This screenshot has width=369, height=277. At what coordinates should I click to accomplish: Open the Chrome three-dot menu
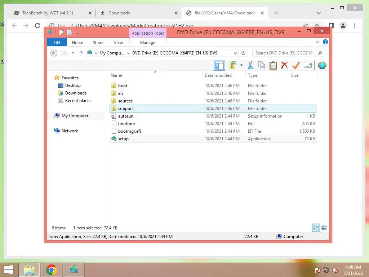355,26
